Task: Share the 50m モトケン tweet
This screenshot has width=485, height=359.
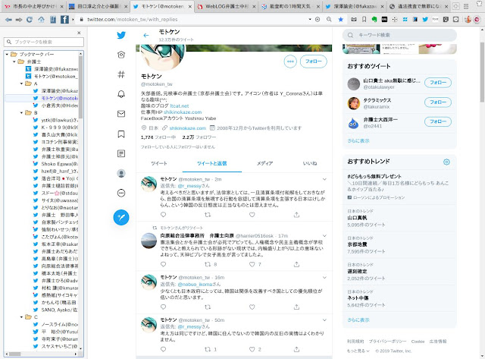Action: pos(296,349)
